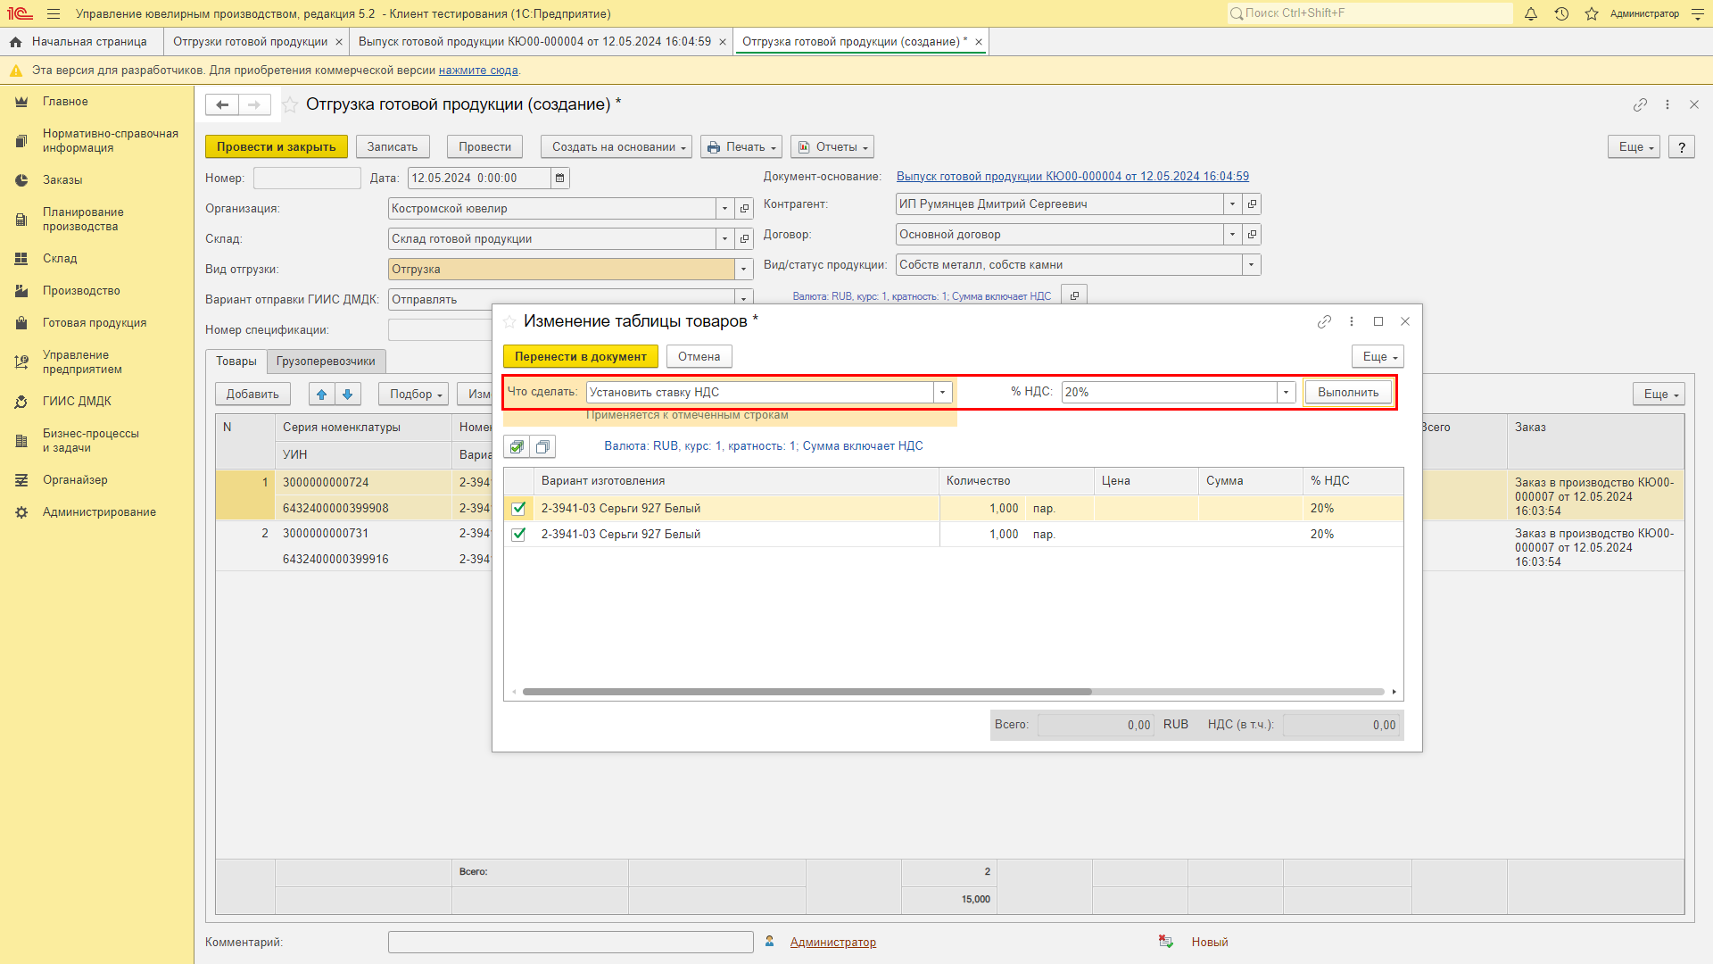Expand Вид/статус продукции dropdown arrow

(1251, 265)
